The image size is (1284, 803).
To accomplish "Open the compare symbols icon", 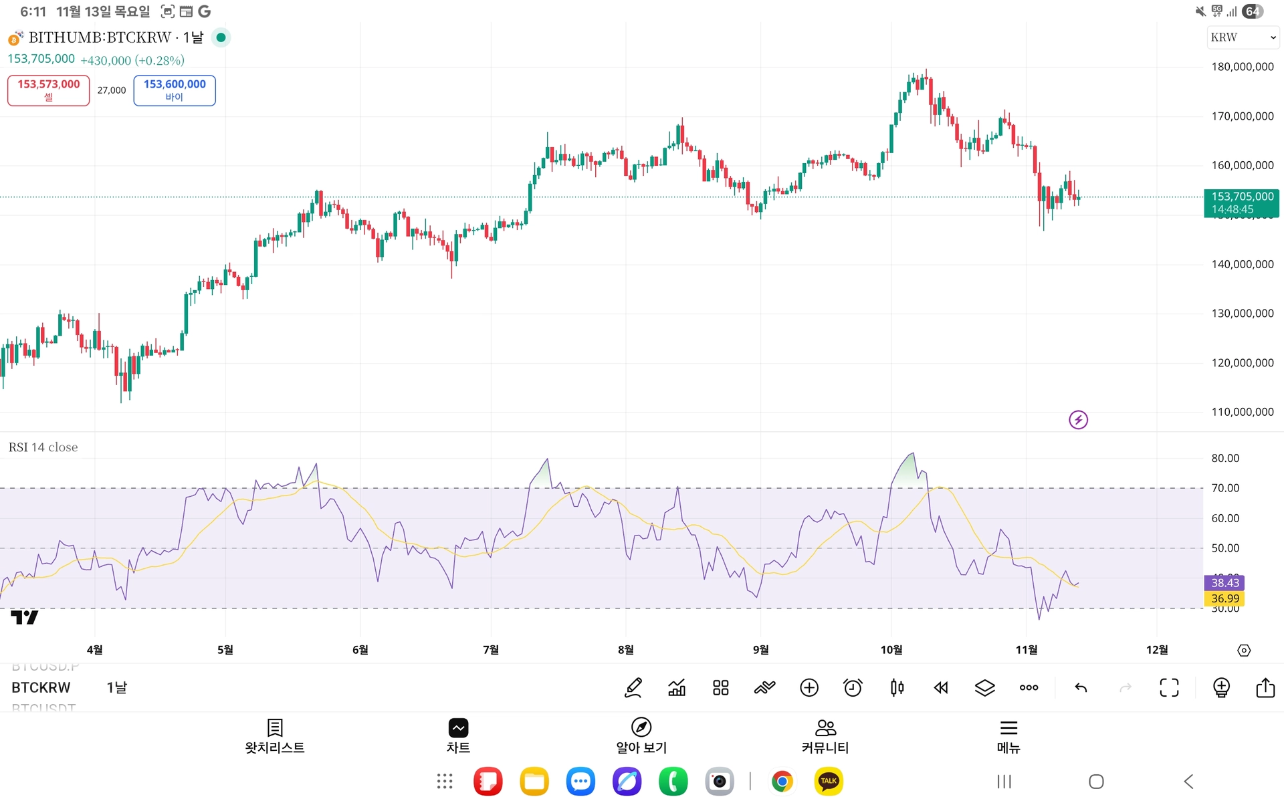I will 764,687.
